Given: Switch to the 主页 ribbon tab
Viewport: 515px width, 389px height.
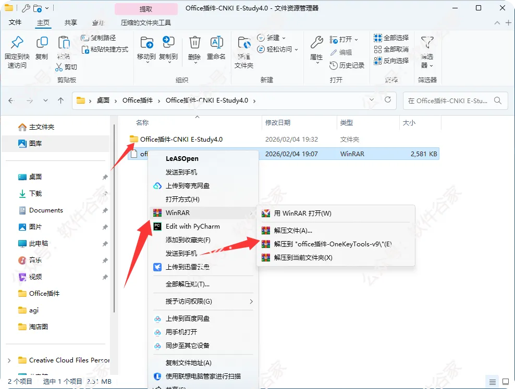Looking at the screenshot, I should pyautogui.click(x=43, y=22).
